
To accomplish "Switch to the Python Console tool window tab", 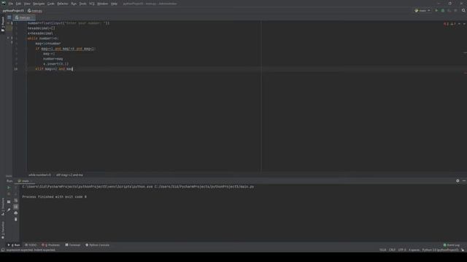I will click(x=97, y=245).
